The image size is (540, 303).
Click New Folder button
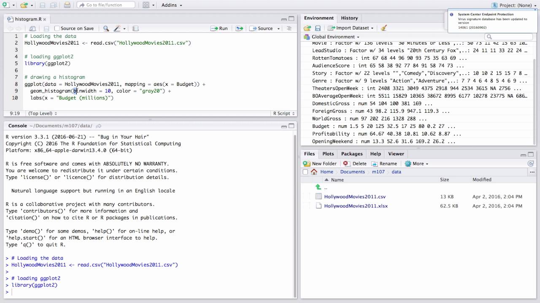pos(320,164)
